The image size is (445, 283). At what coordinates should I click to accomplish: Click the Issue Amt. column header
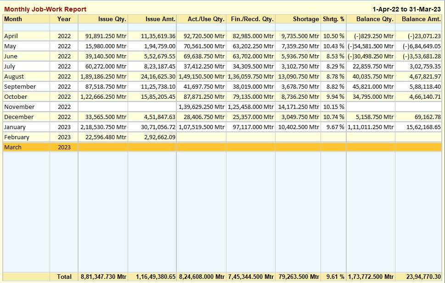click(x=160, y=19)
